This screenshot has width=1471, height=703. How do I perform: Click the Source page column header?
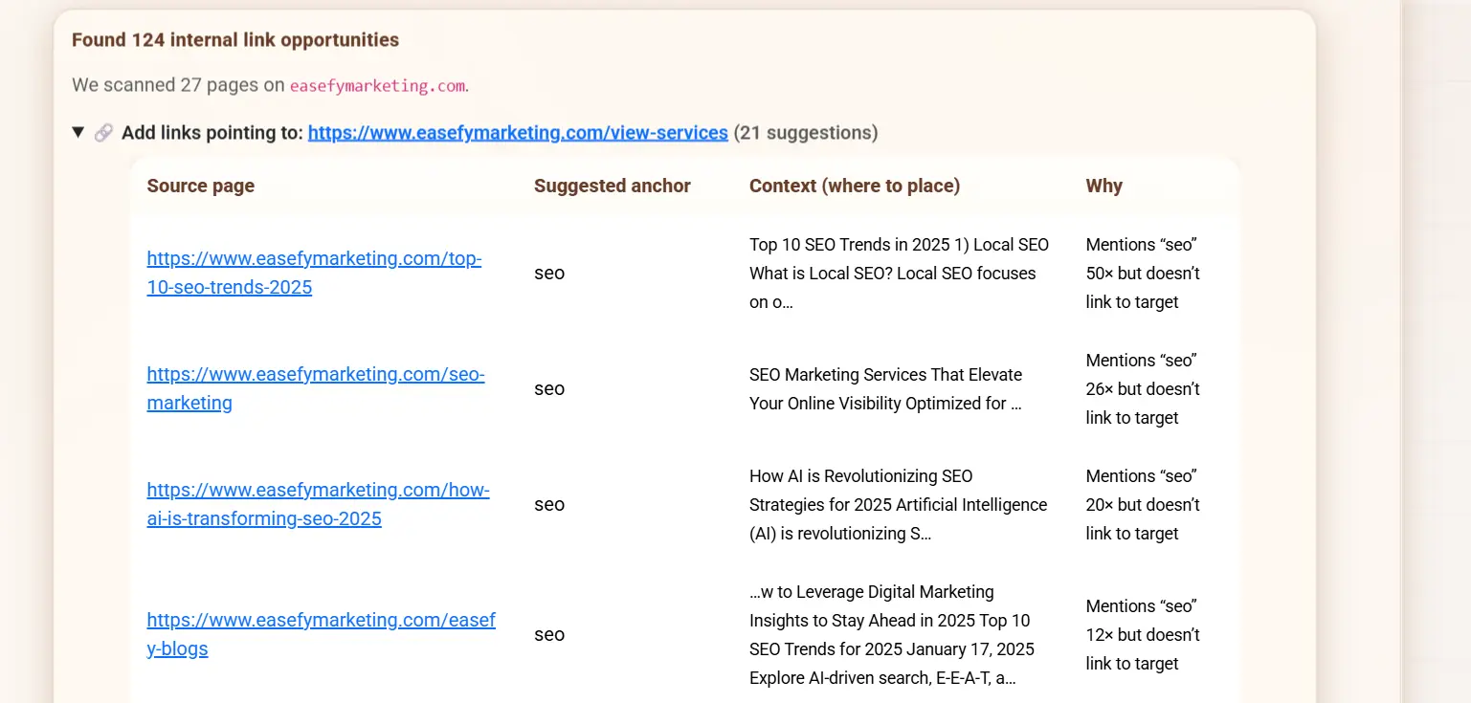(201, 186)
